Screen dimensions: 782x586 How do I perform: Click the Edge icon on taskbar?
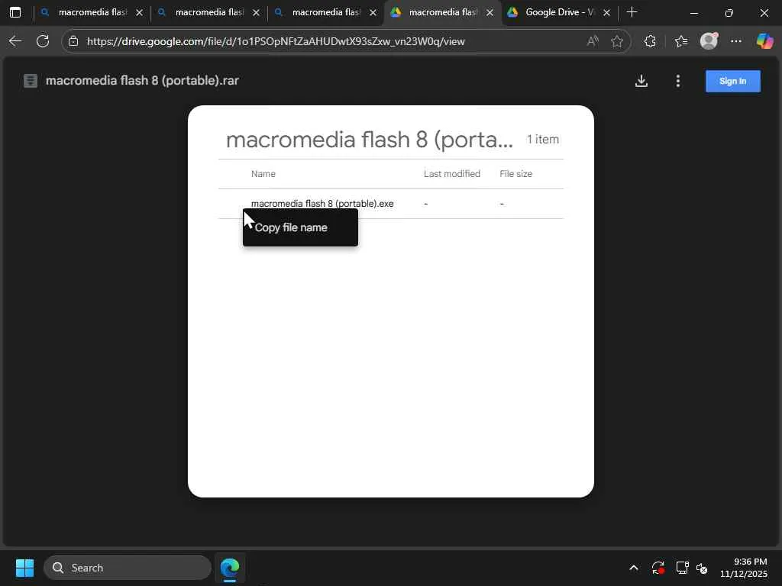click(x=230, y=568)
